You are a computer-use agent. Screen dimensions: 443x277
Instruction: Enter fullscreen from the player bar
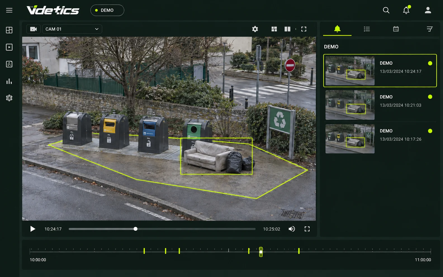307,229
